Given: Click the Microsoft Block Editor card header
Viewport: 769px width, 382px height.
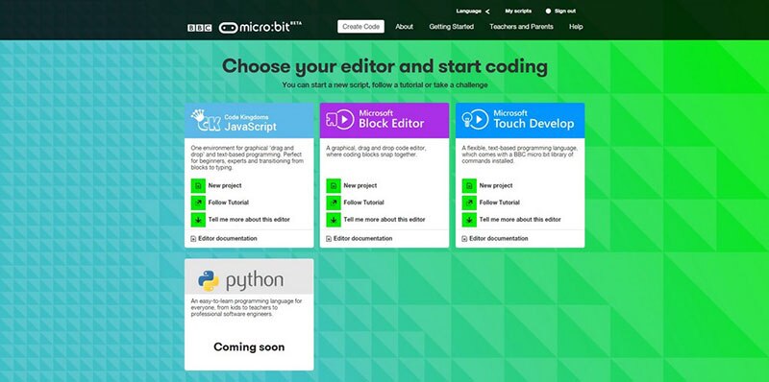Looking at the screenshot, I should [384, 121].
